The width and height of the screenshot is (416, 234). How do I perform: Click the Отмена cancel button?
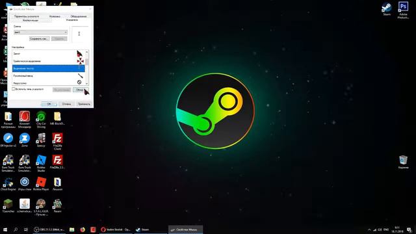[x=66, y=104]
